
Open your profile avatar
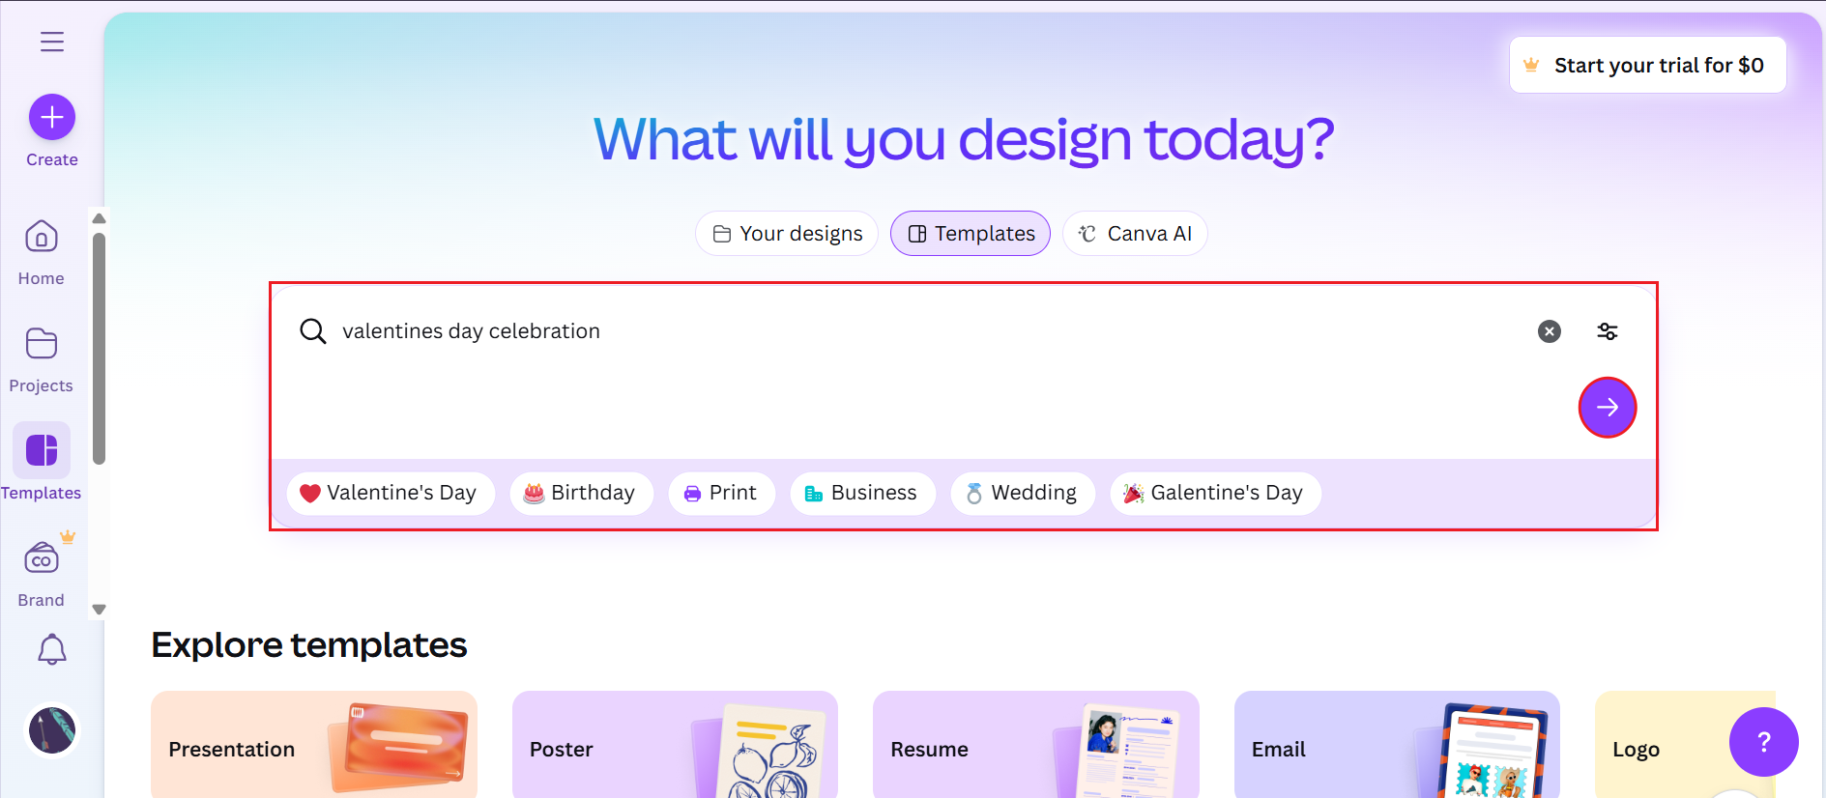[51, 730]
